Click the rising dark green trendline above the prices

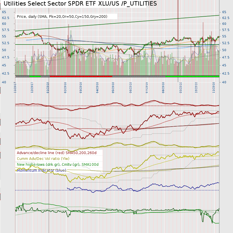point(117,23)
